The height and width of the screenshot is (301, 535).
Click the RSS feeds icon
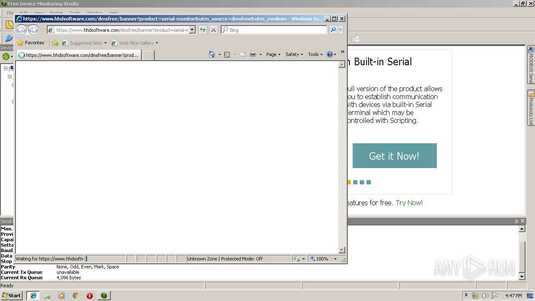point(227,54)
